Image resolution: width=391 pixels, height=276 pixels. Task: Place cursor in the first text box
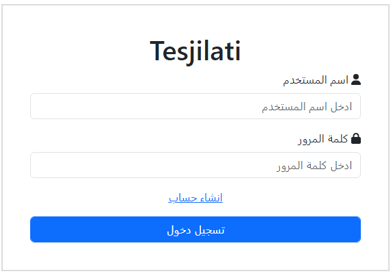coord(195,106)
